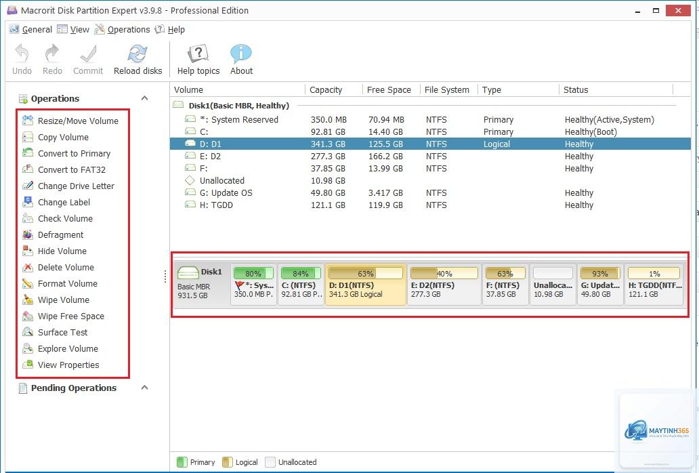Select the C: (NTFS) block in disk map
699x473 pixels.
coord(301,285)
